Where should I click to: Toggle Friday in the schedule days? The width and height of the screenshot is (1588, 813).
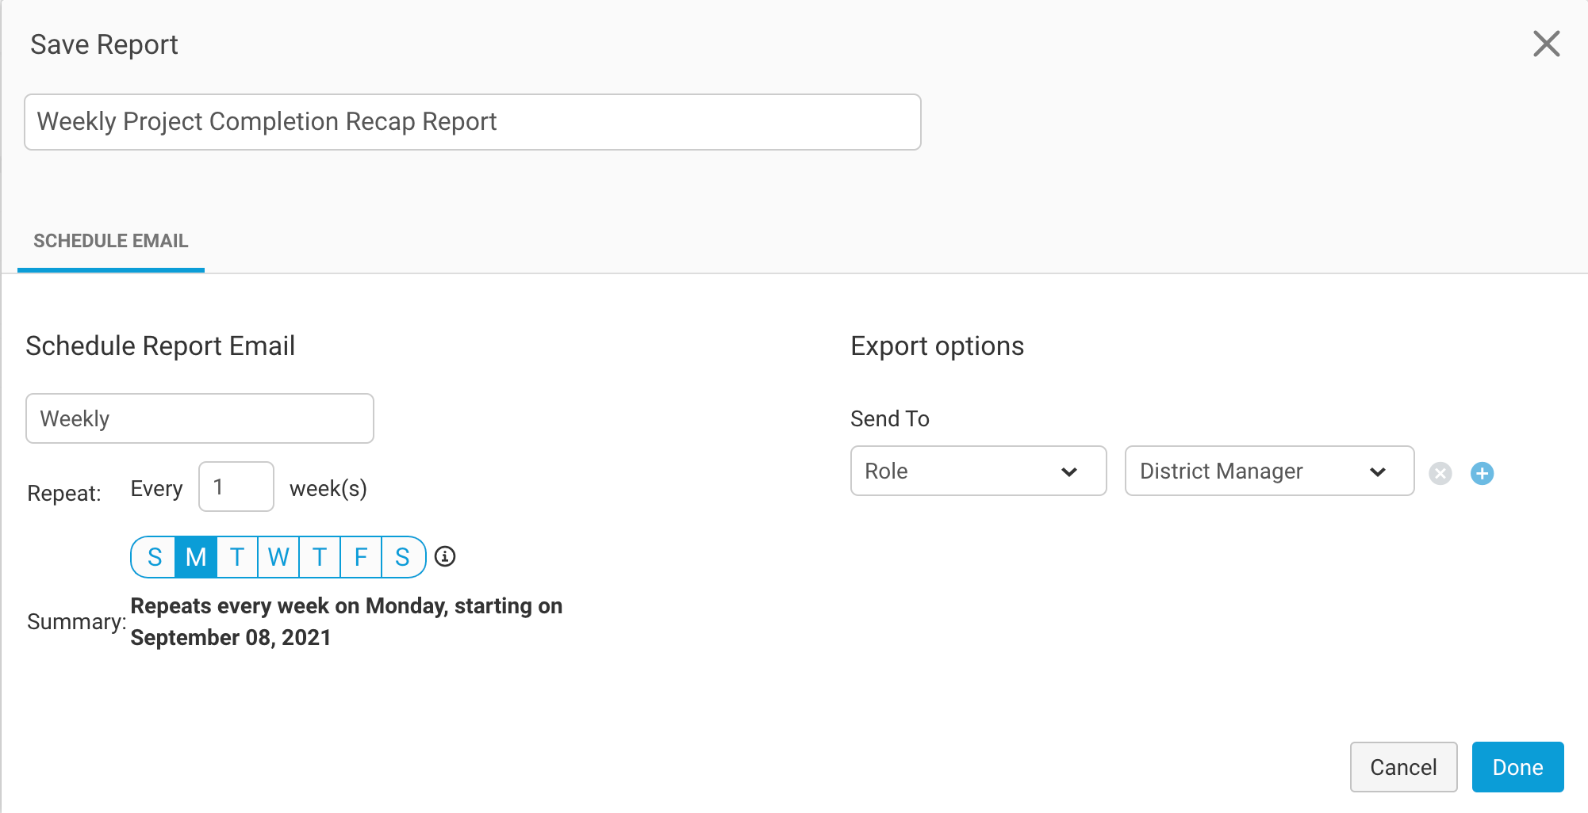[x=362, y=557]
